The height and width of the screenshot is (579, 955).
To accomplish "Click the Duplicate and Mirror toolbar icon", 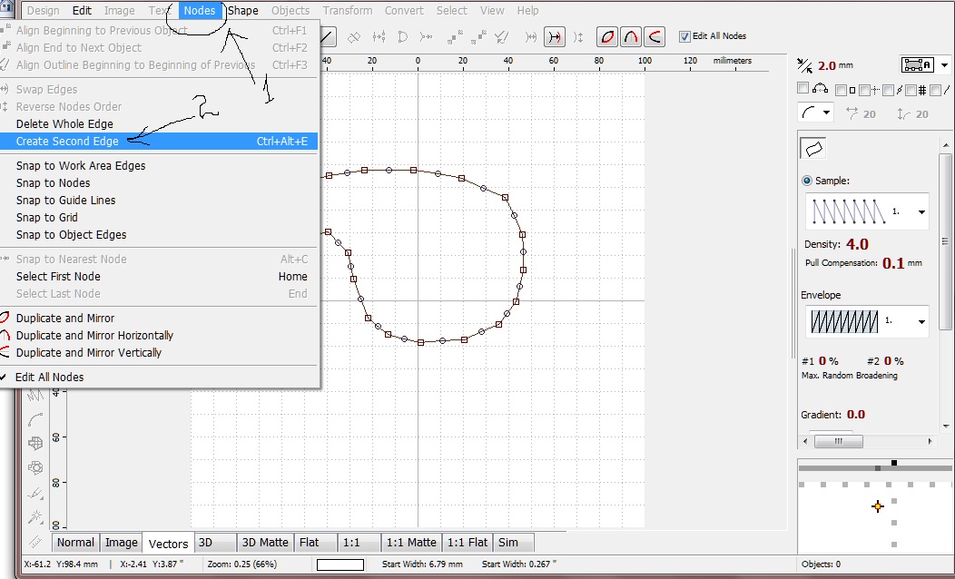I will point(607,37).
